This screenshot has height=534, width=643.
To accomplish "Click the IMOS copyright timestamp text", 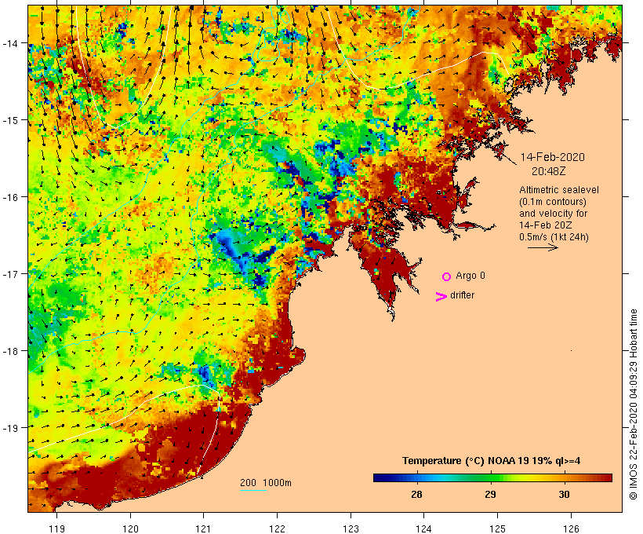I will [x=634, y=404].
